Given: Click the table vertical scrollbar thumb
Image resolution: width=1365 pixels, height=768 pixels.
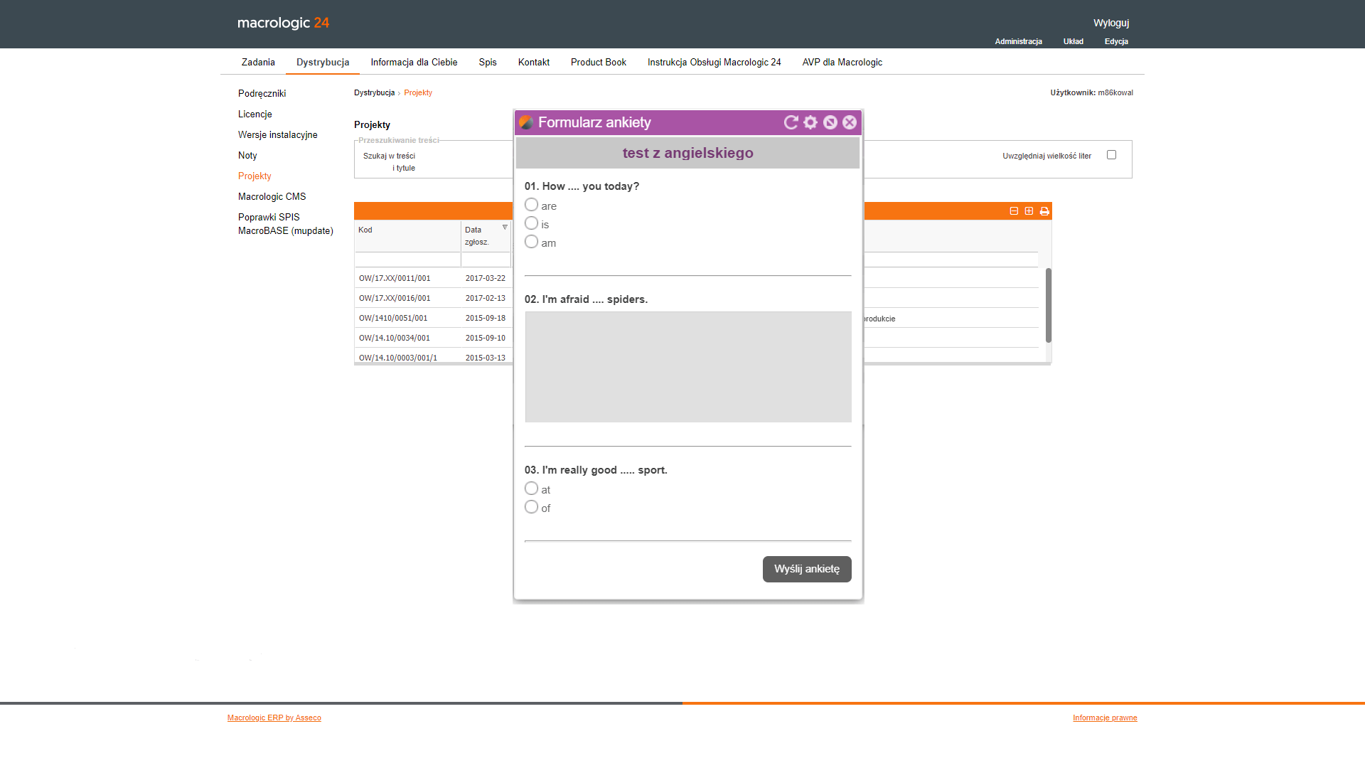Looking at the screenshot, I should coord(1048,304).
